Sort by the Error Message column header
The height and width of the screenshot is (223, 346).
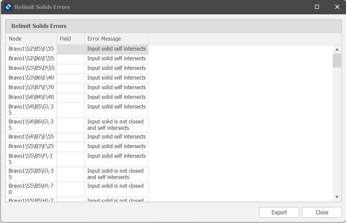pos(116,39)
